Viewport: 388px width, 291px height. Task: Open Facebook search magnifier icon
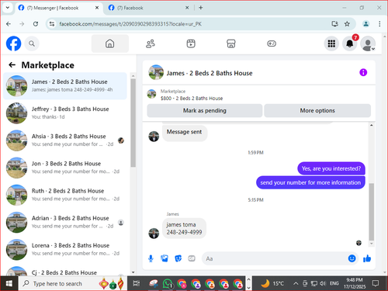tap(32, 43)
